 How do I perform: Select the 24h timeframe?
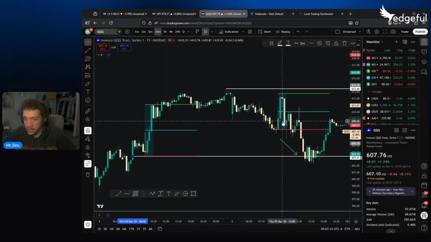(x=177, y=32)
